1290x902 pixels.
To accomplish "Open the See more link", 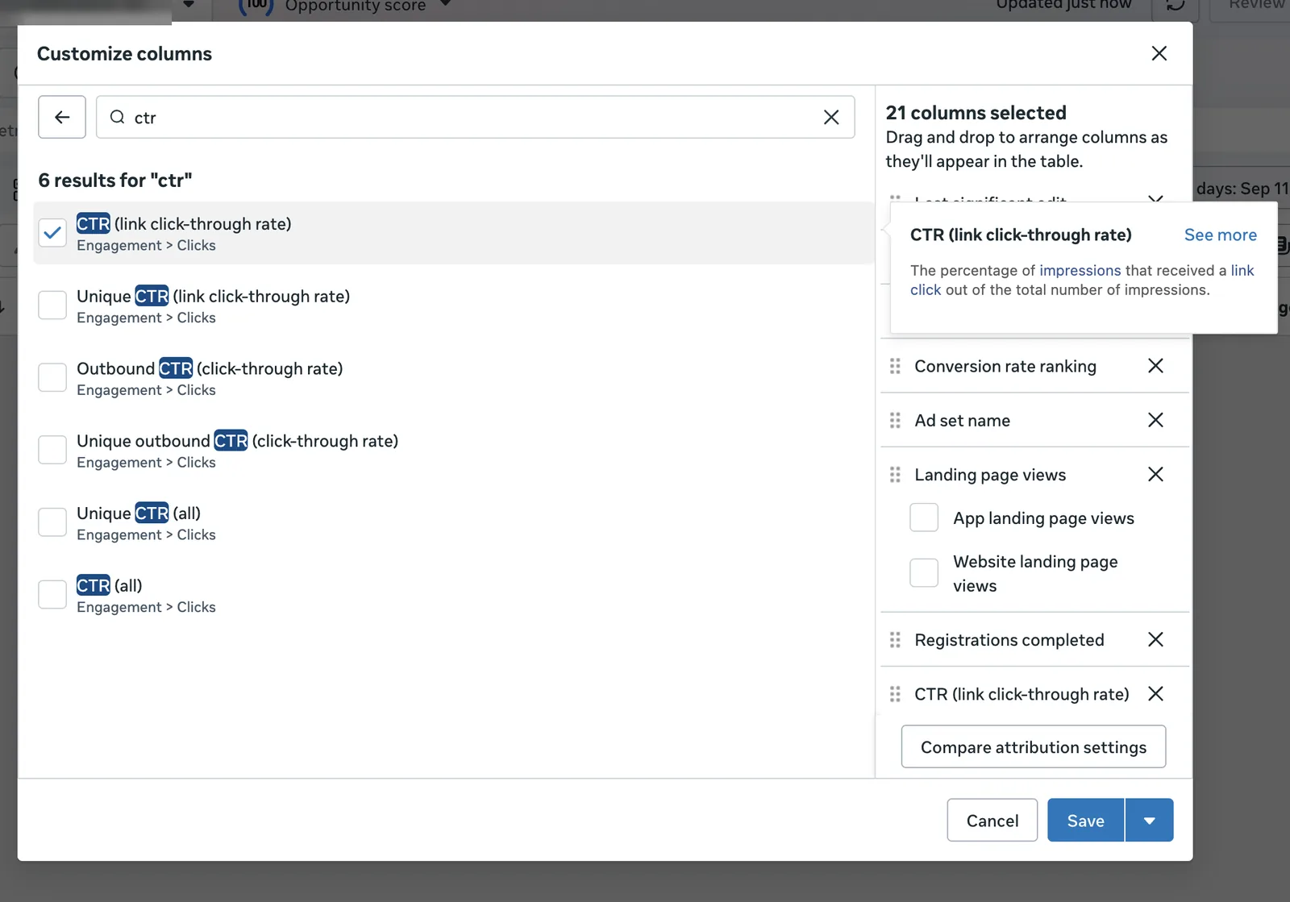I will [x=1221, y=235].
